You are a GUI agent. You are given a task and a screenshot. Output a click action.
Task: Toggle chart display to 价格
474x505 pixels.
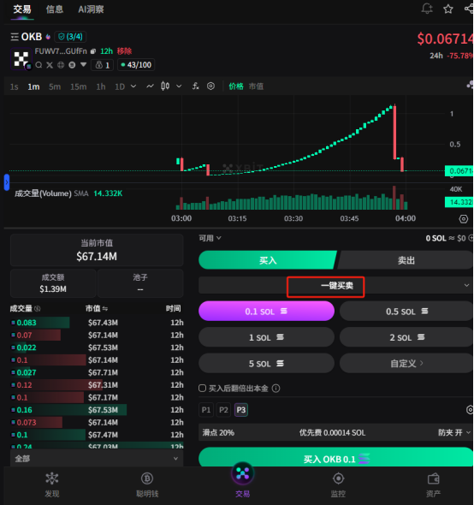(x=236, y=86)
